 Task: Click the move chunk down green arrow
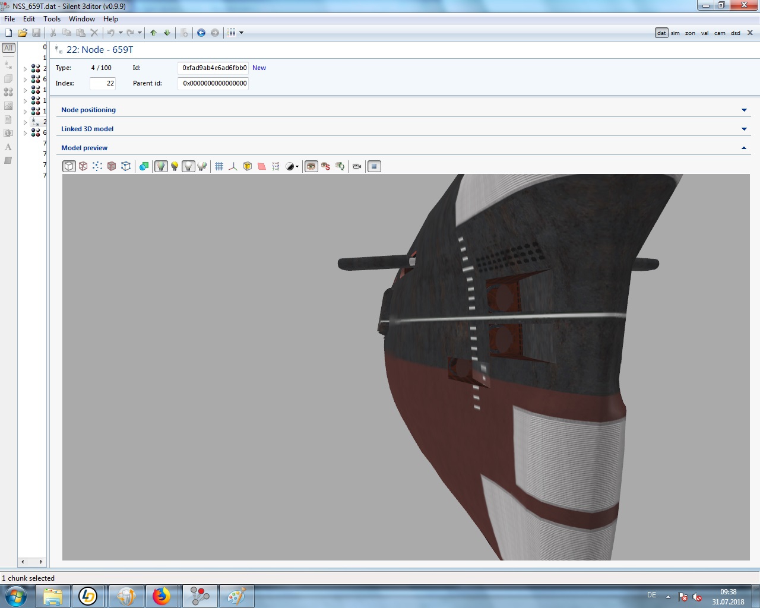pyautogui.click(x=167, y=33)
